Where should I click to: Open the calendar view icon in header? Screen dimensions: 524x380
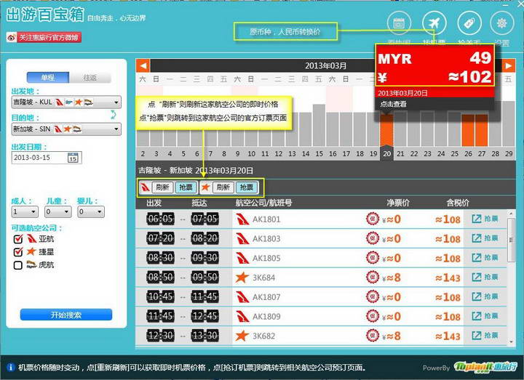399,23
